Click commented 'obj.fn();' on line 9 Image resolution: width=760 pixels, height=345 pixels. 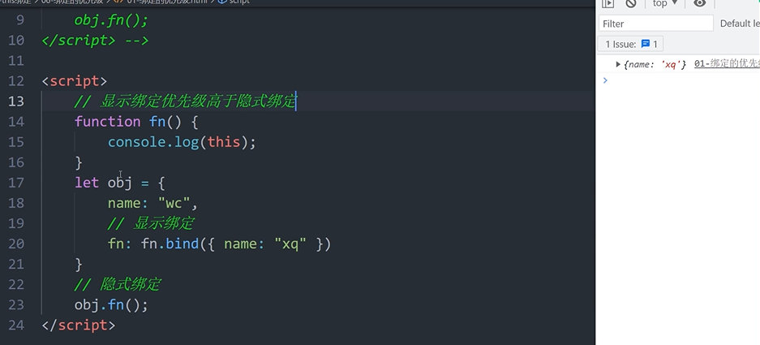tap(111, 20)
